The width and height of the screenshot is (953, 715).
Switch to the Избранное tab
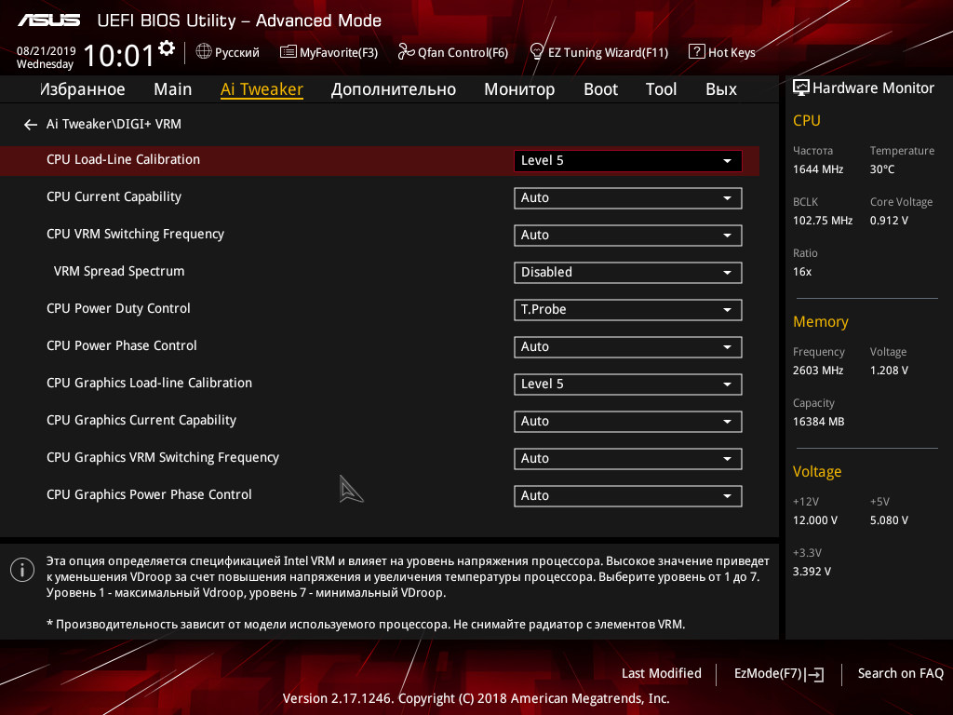click(83, 89)
